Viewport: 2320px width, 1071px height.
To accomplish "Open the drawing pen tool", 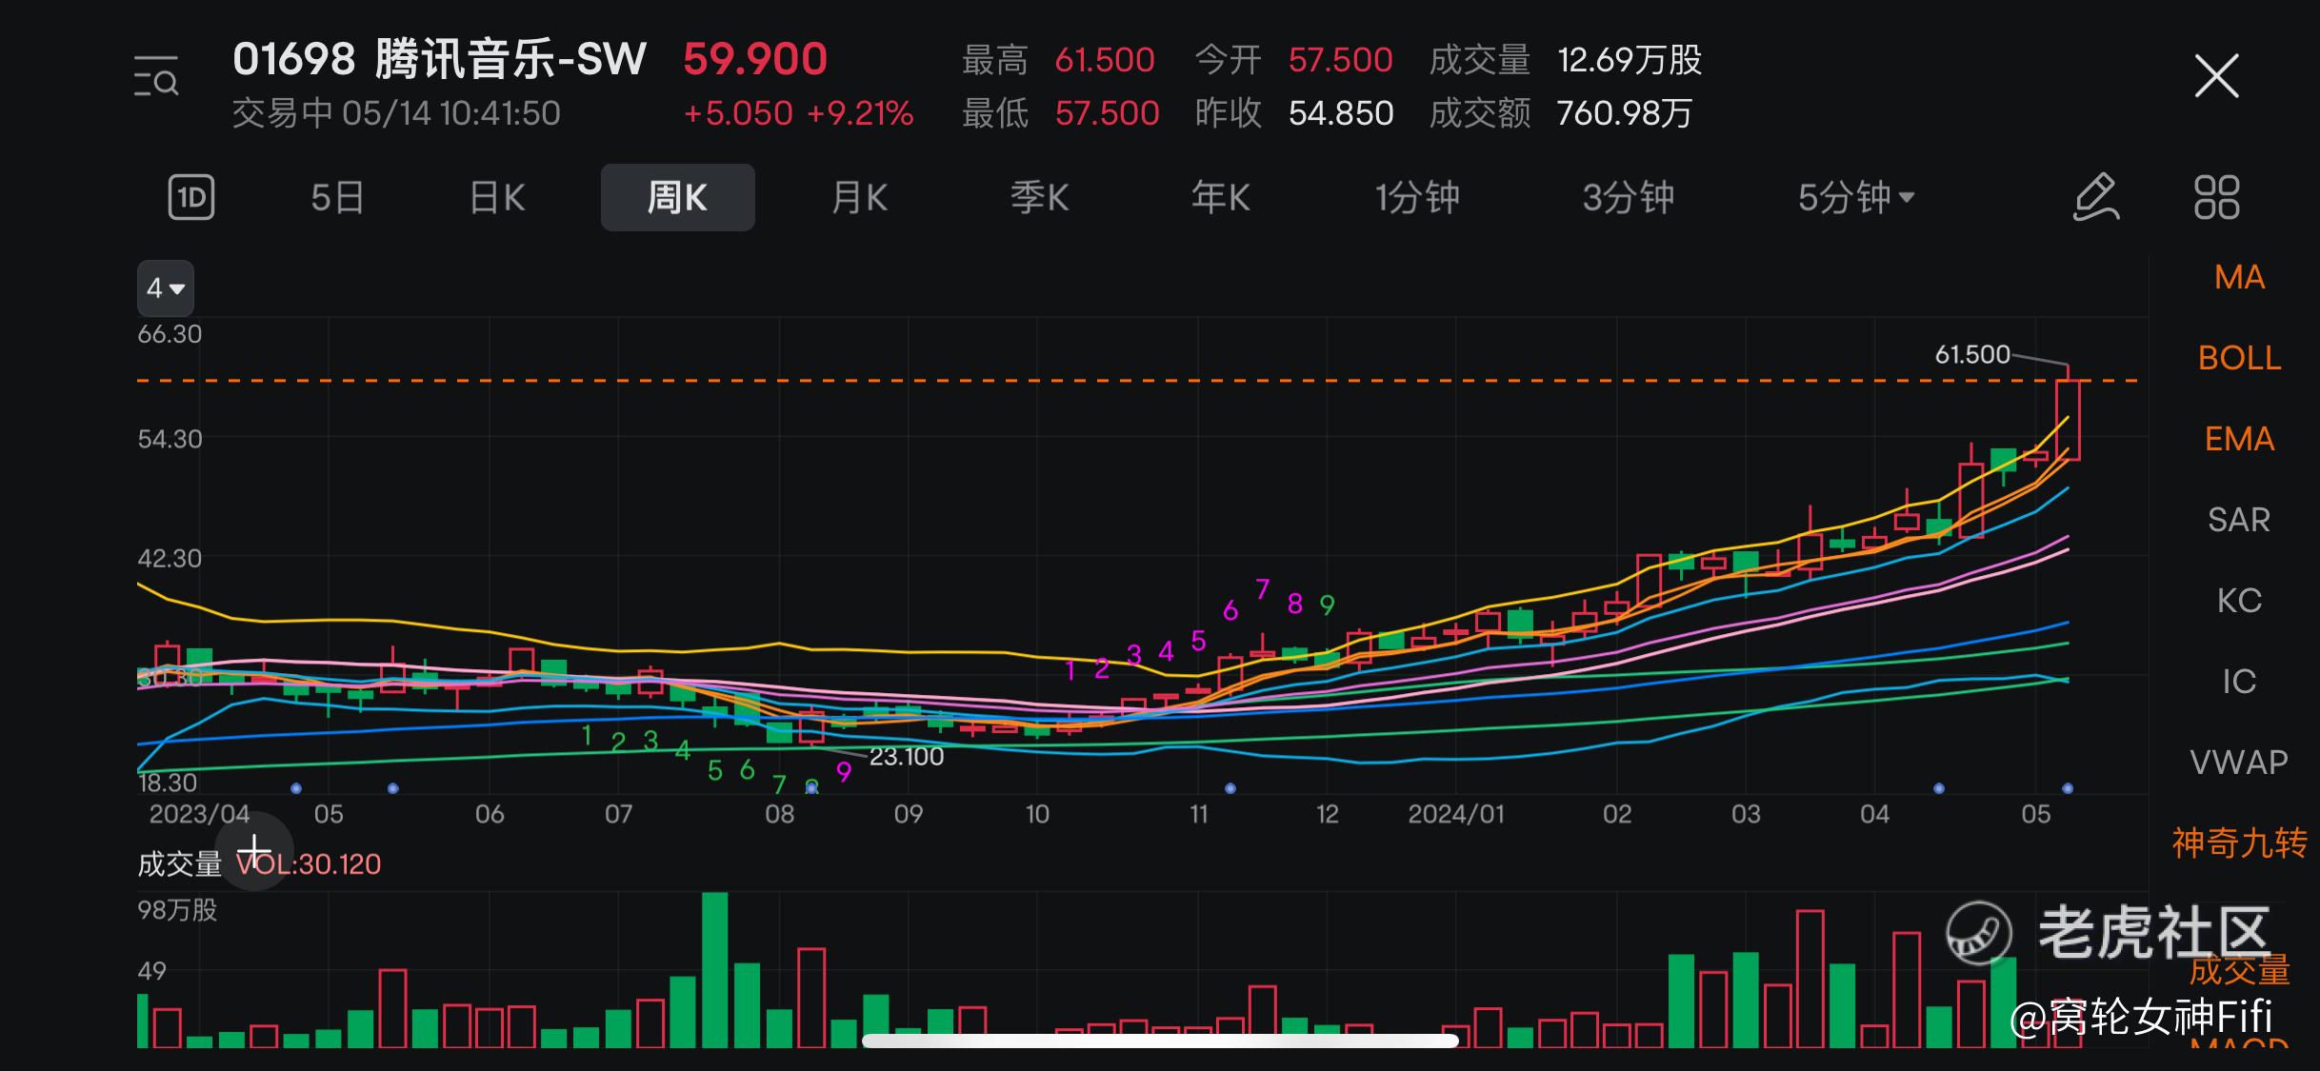I will (2095, 198).
